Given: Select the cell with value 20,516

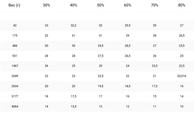Looking at the screenshot, I should point(182,76).
